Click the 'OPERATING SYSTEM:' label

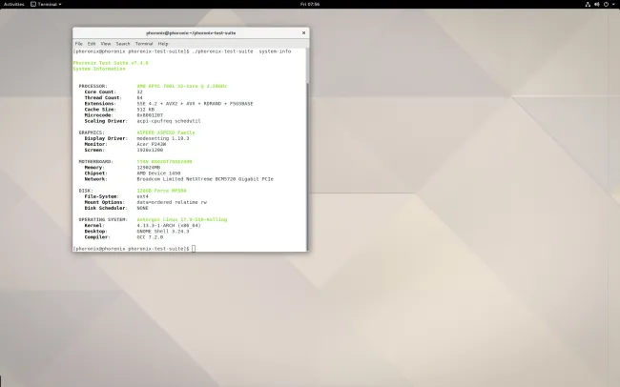(103, 220)
